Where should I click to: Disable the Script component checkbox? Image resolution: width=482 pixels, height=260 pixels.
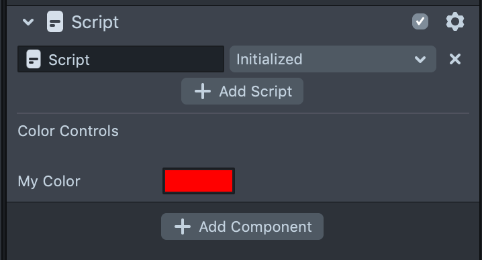click(420, 21)
